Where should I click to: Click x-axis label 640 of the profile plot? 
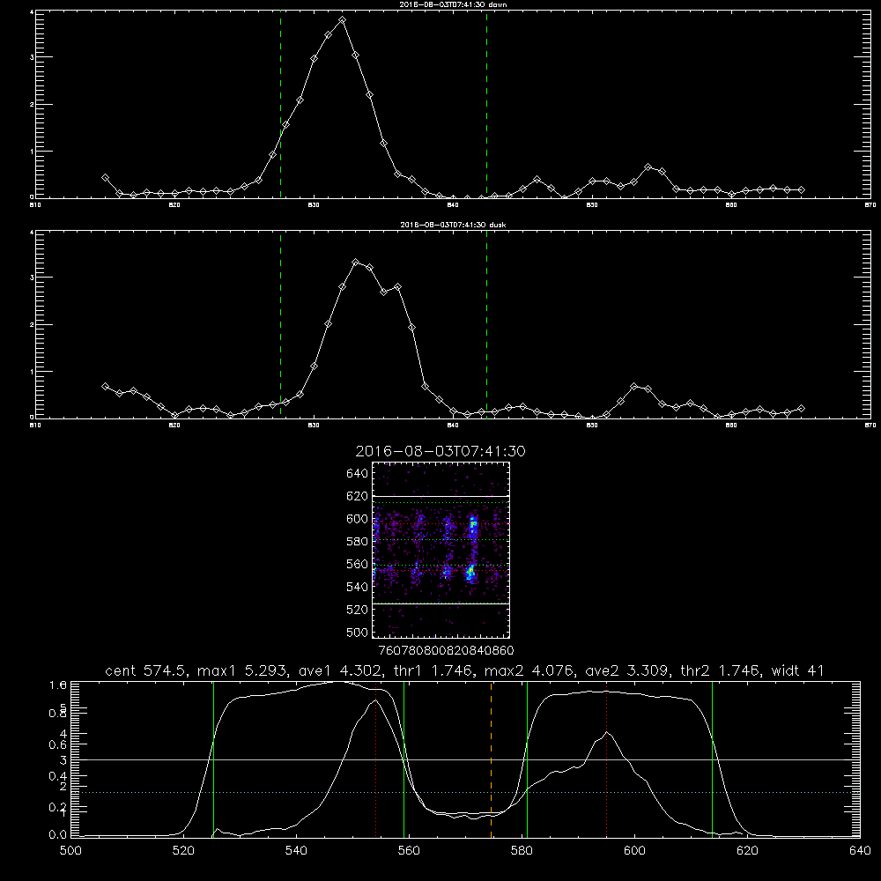(860, 851)
